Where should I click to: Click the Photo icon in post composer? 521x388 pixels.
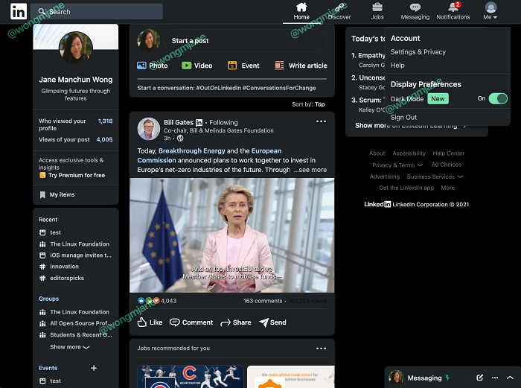coord(142,66)
